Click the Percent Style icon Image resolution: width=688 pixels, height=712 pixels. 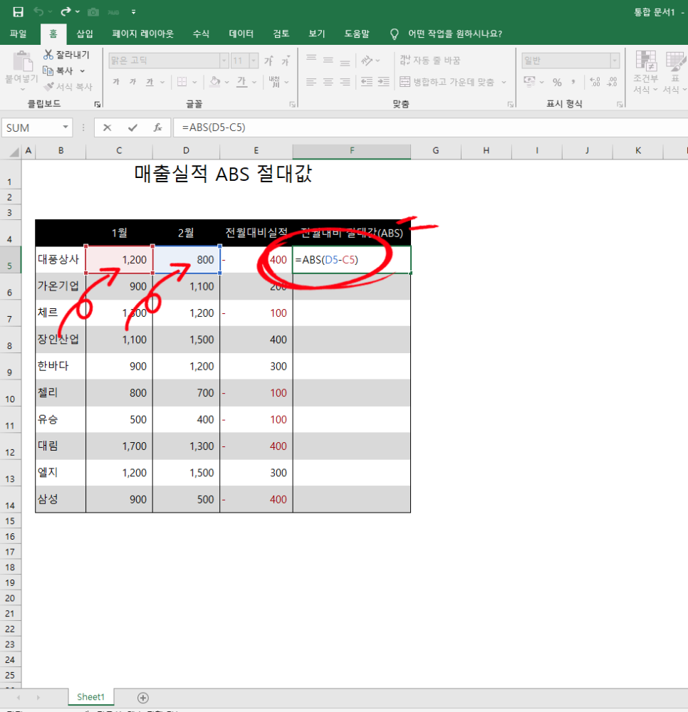tap(557, 82)
